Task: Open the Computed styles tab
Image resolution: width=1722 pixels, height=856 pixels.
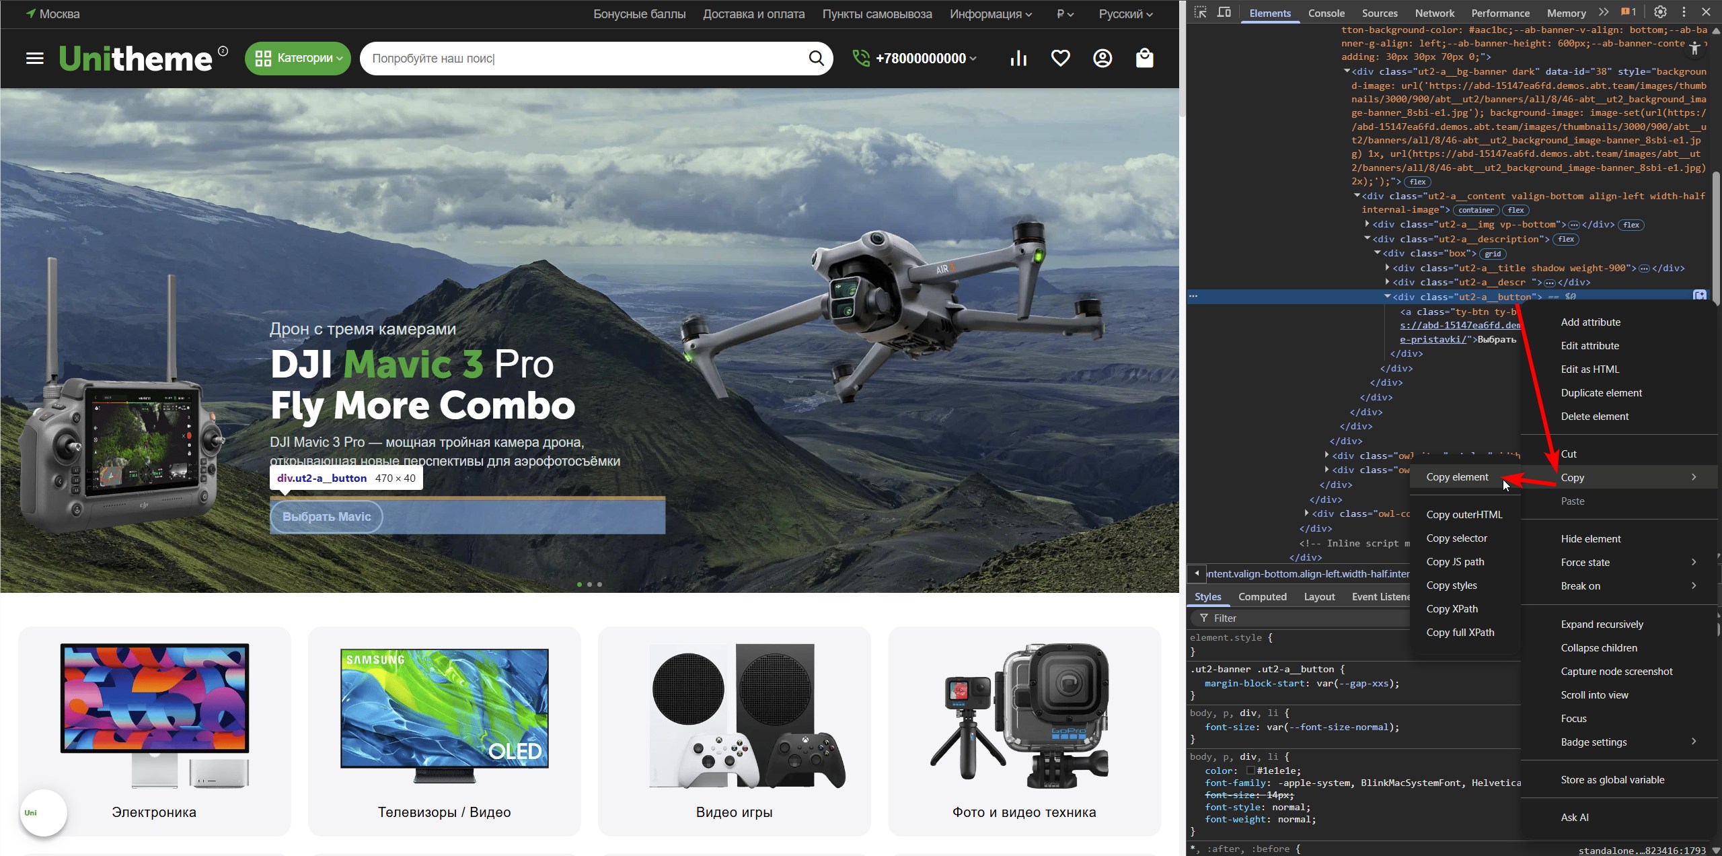Action: pyautogui.click(x=1262, y=597)
